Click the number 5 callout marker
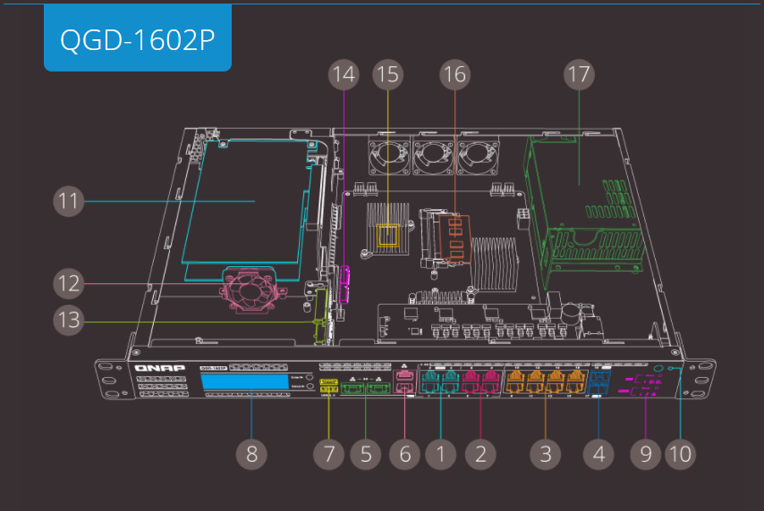This screenshot has width=764, height=511. coord(365,453)
